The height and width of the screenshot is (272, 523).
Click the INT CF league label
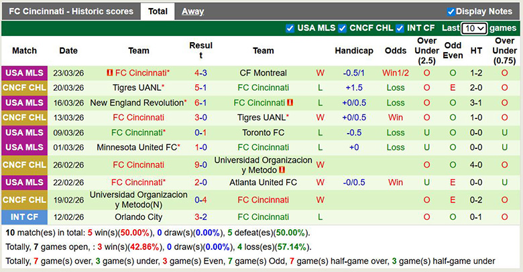[25, 217]
